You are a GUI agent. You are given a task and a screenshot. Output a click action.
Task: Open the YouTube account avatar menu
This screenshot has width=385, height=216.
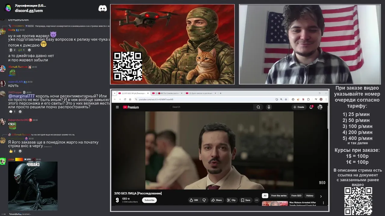click(x=320, y=107)
